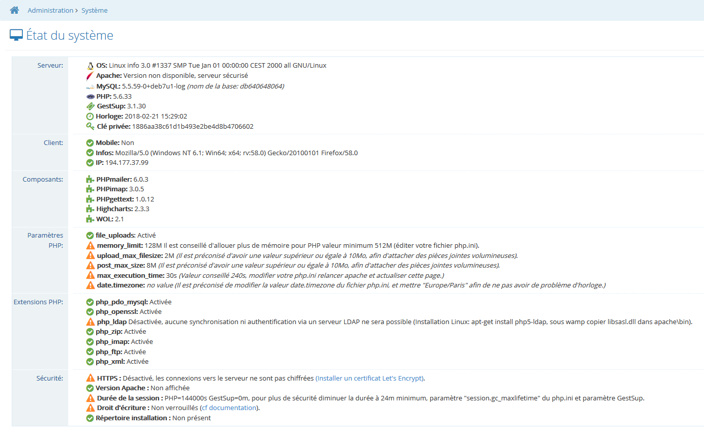Viewport: 704px width, 434px height.
Task: Click the key icon next to Clé privée
Action: pos(90,127)
